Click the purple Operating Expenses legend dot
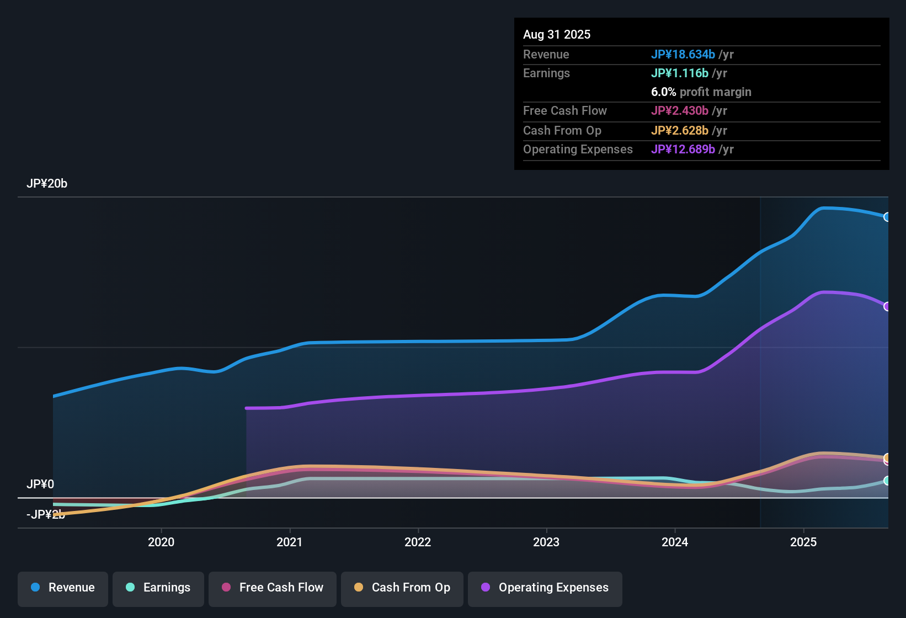906x618 pixels. [486, 588]
